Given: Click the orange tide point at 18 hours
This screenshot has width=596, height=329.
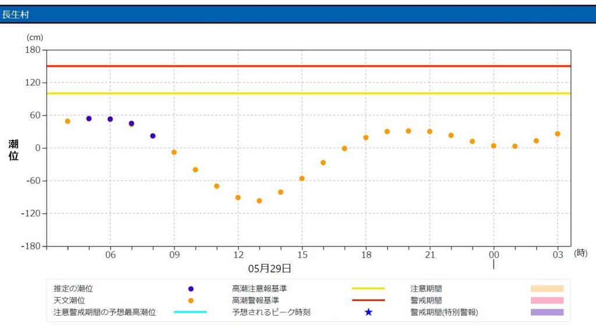Looking at the screenshot, I should tap(366, 138).
